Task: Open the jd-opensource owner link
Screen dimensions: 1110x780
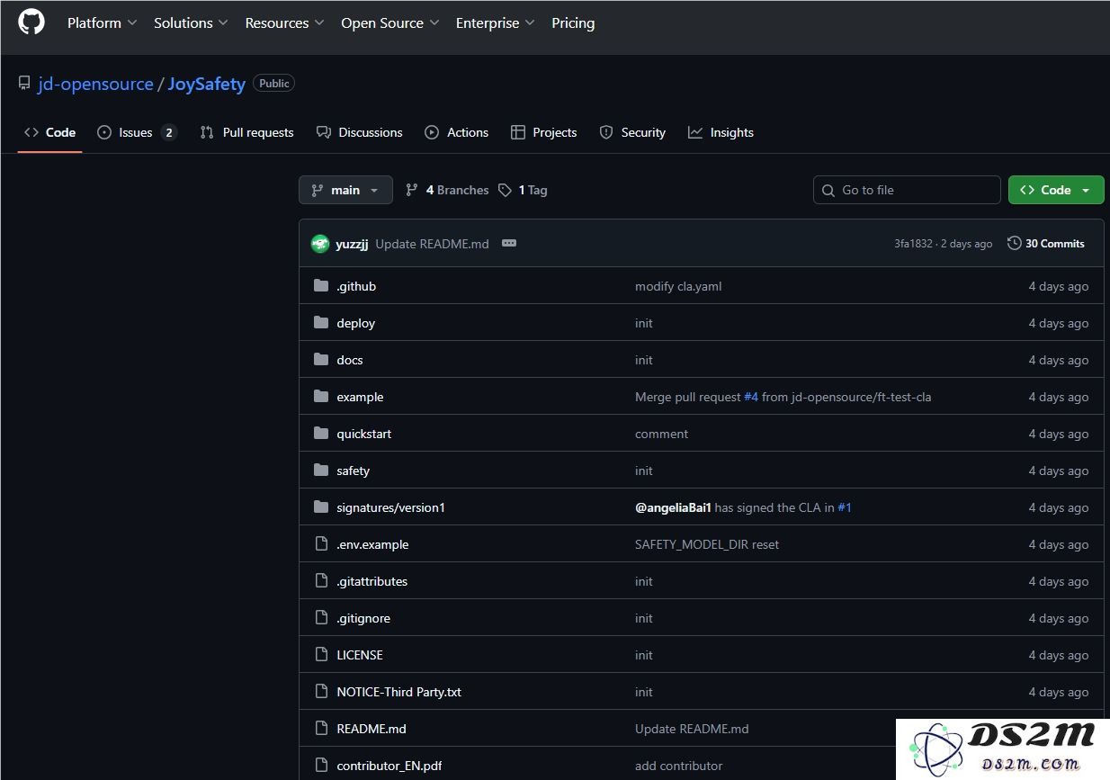Action: (95, 84)
